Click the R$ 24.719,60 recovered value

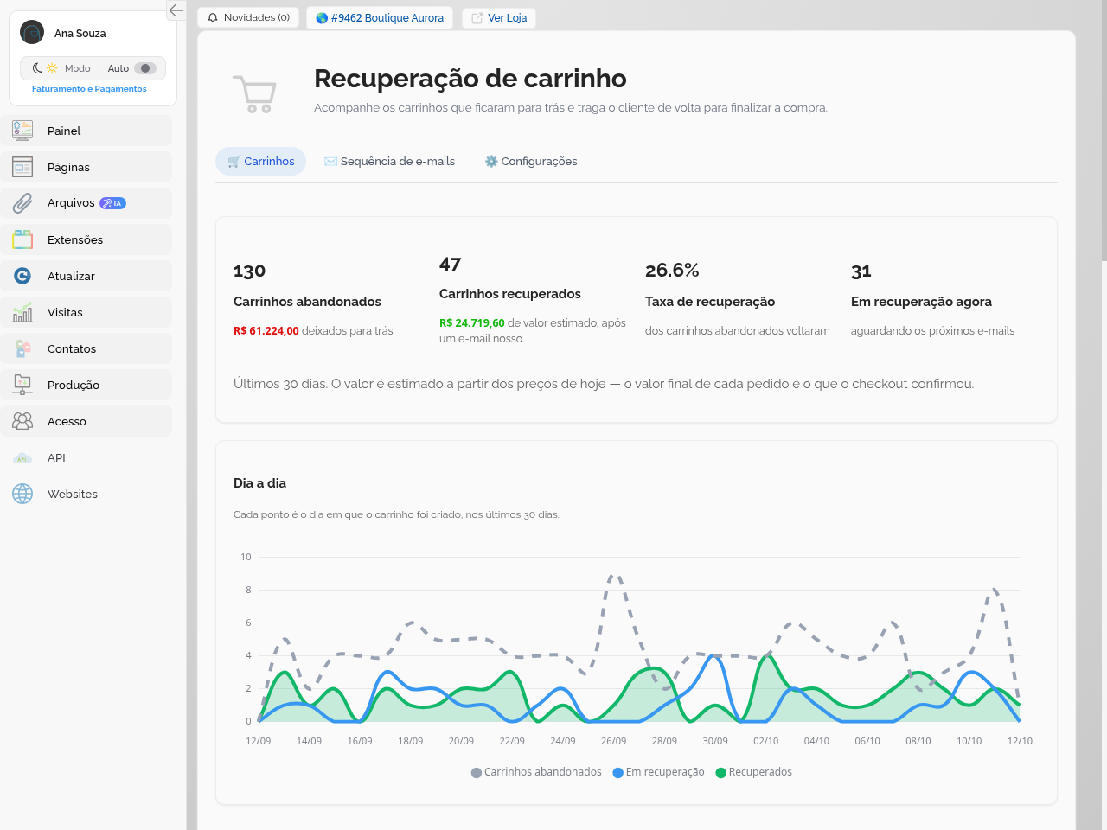[472, 323]
